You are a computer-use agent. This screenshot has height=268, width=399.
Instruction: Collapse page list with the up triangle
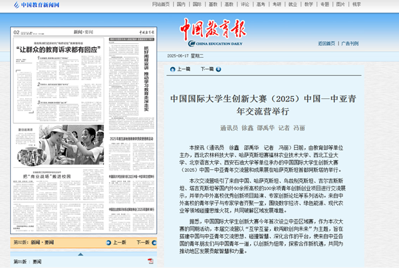pos(80,254)
